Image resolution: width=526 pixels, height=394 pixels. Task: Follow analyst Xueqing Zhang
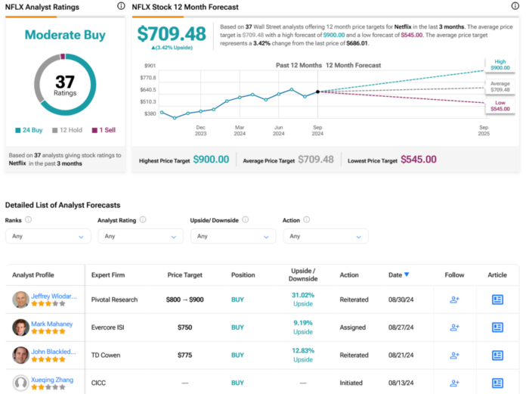(x=454, y=382)
